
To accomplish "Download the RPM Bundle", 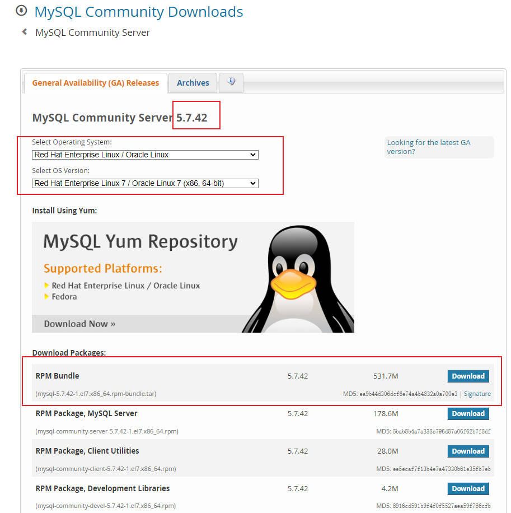I will [468, 376].
